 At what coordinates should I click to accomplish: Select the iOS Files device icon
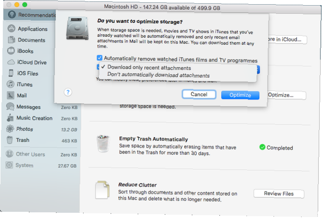coord(11,73)
